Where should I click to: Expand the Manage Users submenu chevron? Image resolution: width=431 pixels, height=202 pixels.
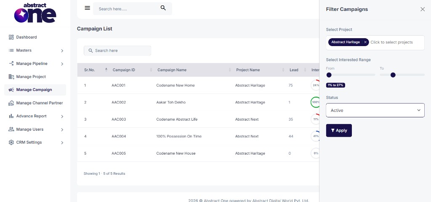[62, 129]
